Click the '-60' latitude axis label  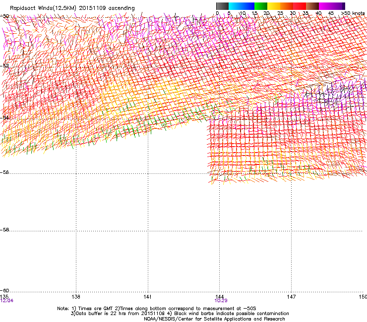(4, 290)
